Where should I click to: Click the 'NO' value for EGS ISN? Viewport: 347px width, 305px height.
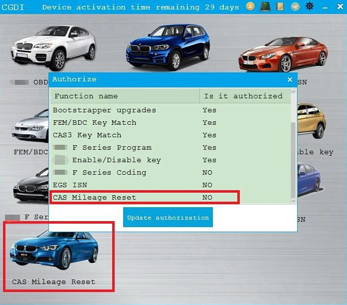point(207,185)
